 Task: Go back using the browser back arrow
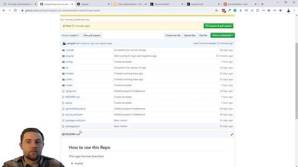[4, 10]
